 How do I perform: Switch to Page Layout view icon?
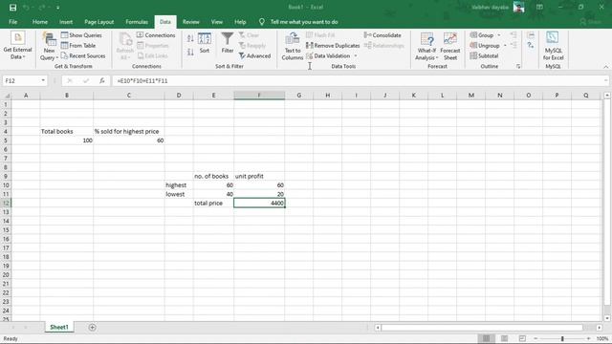pyautogui.click(x=504, y=338)
